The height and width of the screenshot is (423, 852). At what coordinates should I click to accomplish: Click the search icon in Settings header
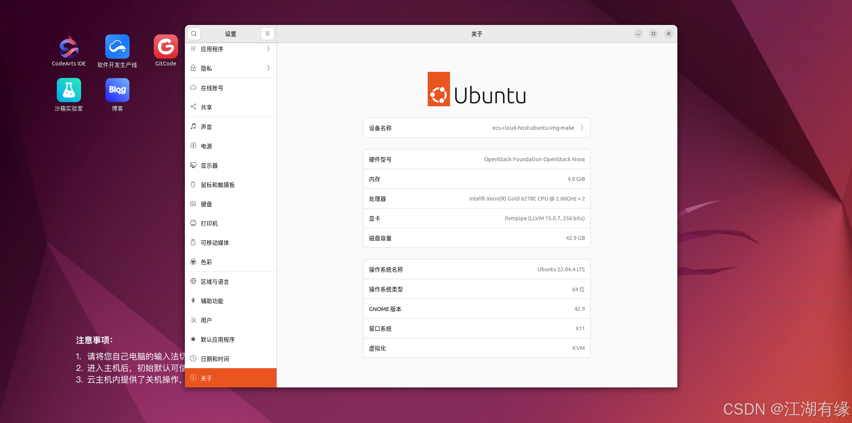(x=194, y=34)
